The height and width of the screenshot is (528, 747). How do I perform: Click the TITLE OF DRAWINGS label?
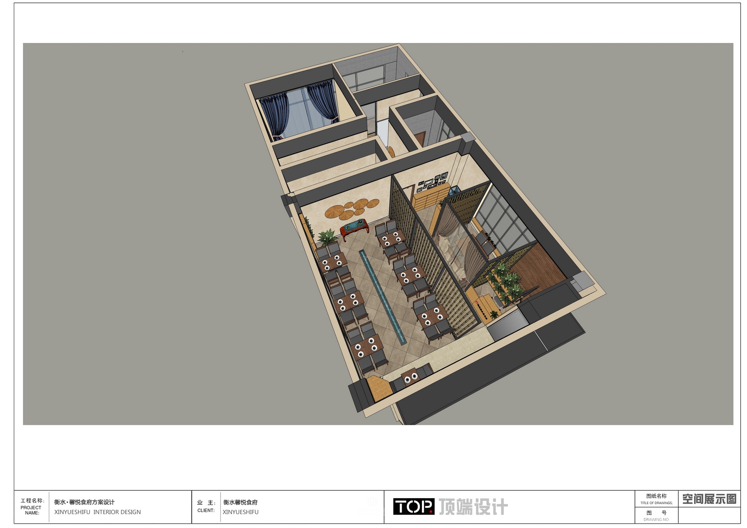(656, 503)
